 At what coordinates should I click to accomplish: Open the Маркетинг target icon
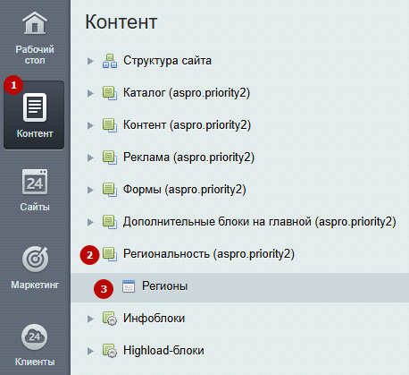[x=35, y=259]
